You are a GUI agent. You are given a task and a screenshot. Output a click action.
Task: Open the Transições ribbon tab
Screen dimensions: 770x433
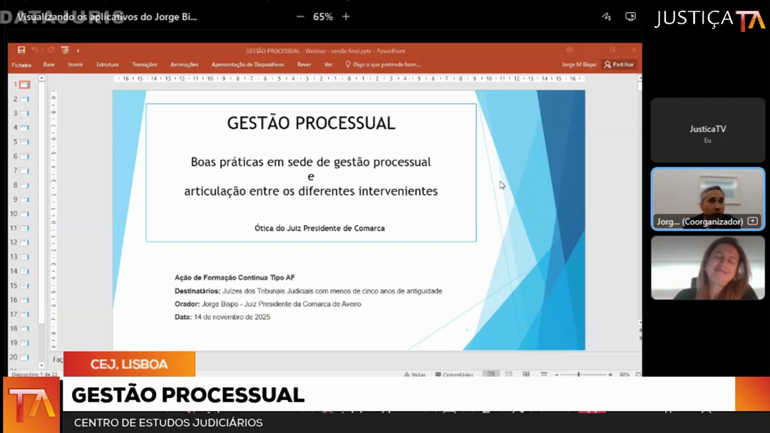click(145, 65)
